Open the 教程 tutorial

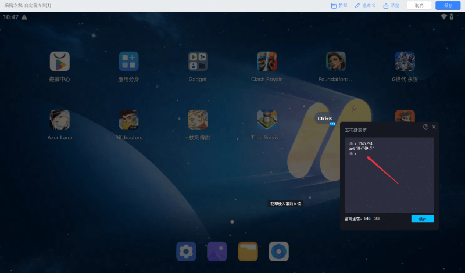339,6
